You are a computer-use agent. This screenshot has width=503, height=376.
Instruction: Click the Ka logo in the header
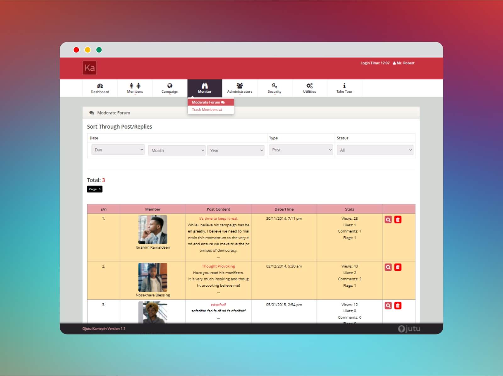[x=90, y=68]
